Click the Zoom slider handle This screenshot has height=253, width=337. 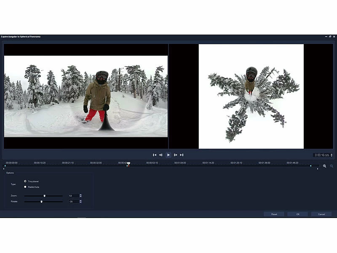44,196
